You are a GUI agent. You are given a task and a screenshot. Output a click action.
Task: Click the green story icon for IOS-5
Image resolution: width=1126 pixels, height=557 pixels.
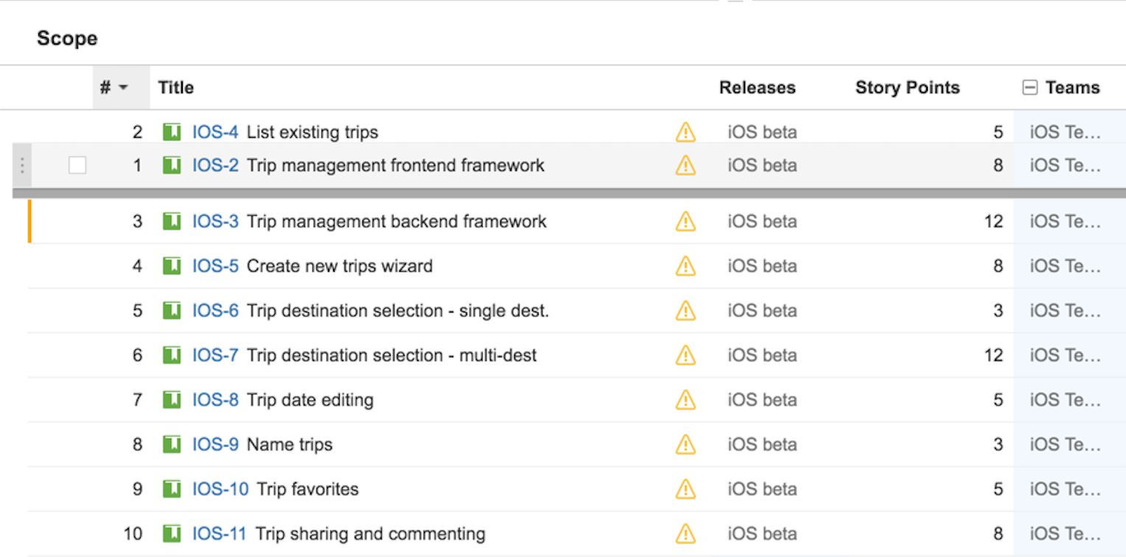click(x=172, y=266)
